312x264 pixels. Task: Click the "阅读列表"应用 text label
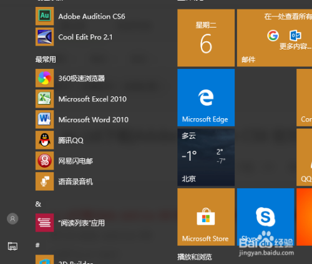click(82, 223)
